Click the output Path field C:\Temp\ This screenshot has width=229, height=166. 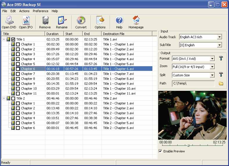click(193, 84)
